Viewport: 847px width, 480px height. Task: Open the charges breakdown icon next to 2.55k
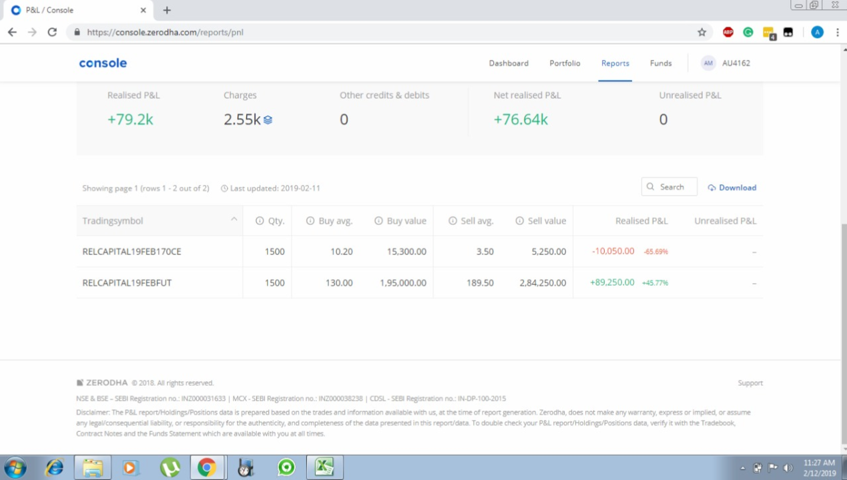pos(268,120)
